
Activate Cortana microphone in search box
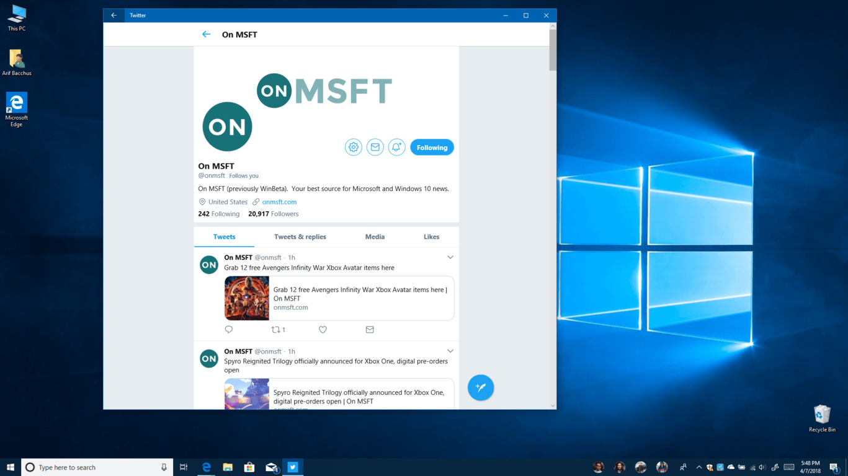pyautogui.click(x=164, y=467)
